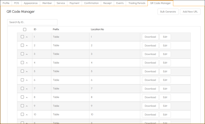Edit the entry with ID 10
The width and height of the screenshot is (205, 124).
(x=165, y=115)
